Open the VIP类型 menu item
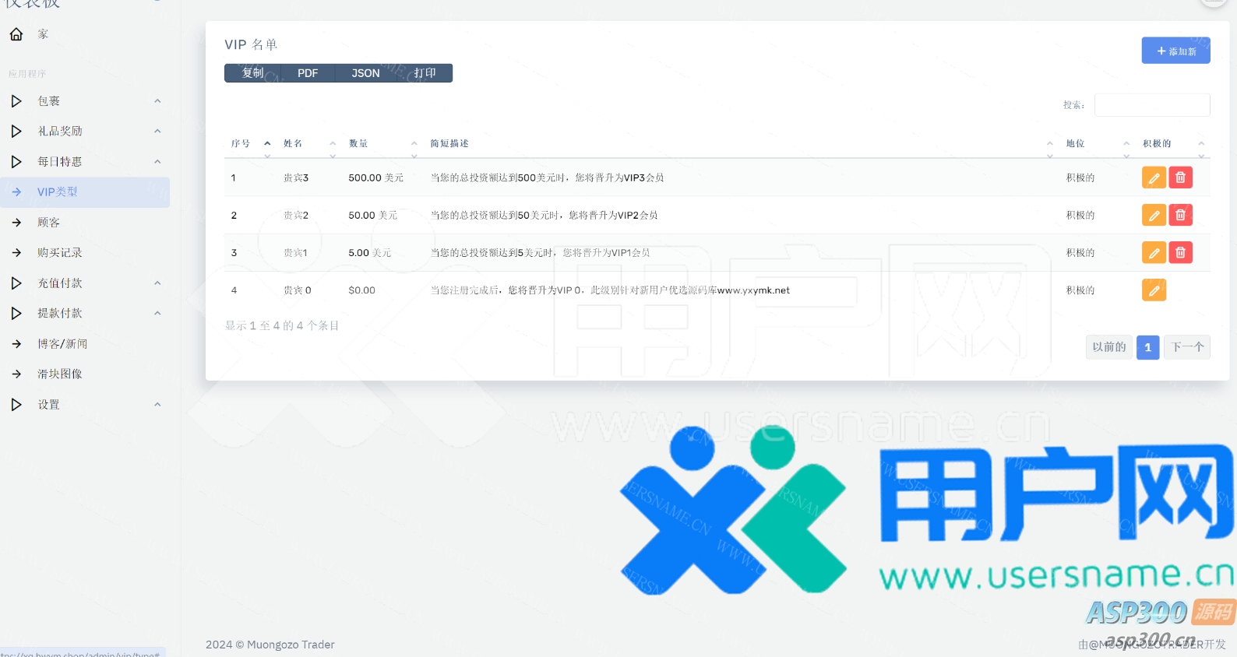Viewport: 1237px width, 657px height. coord(85,192)
